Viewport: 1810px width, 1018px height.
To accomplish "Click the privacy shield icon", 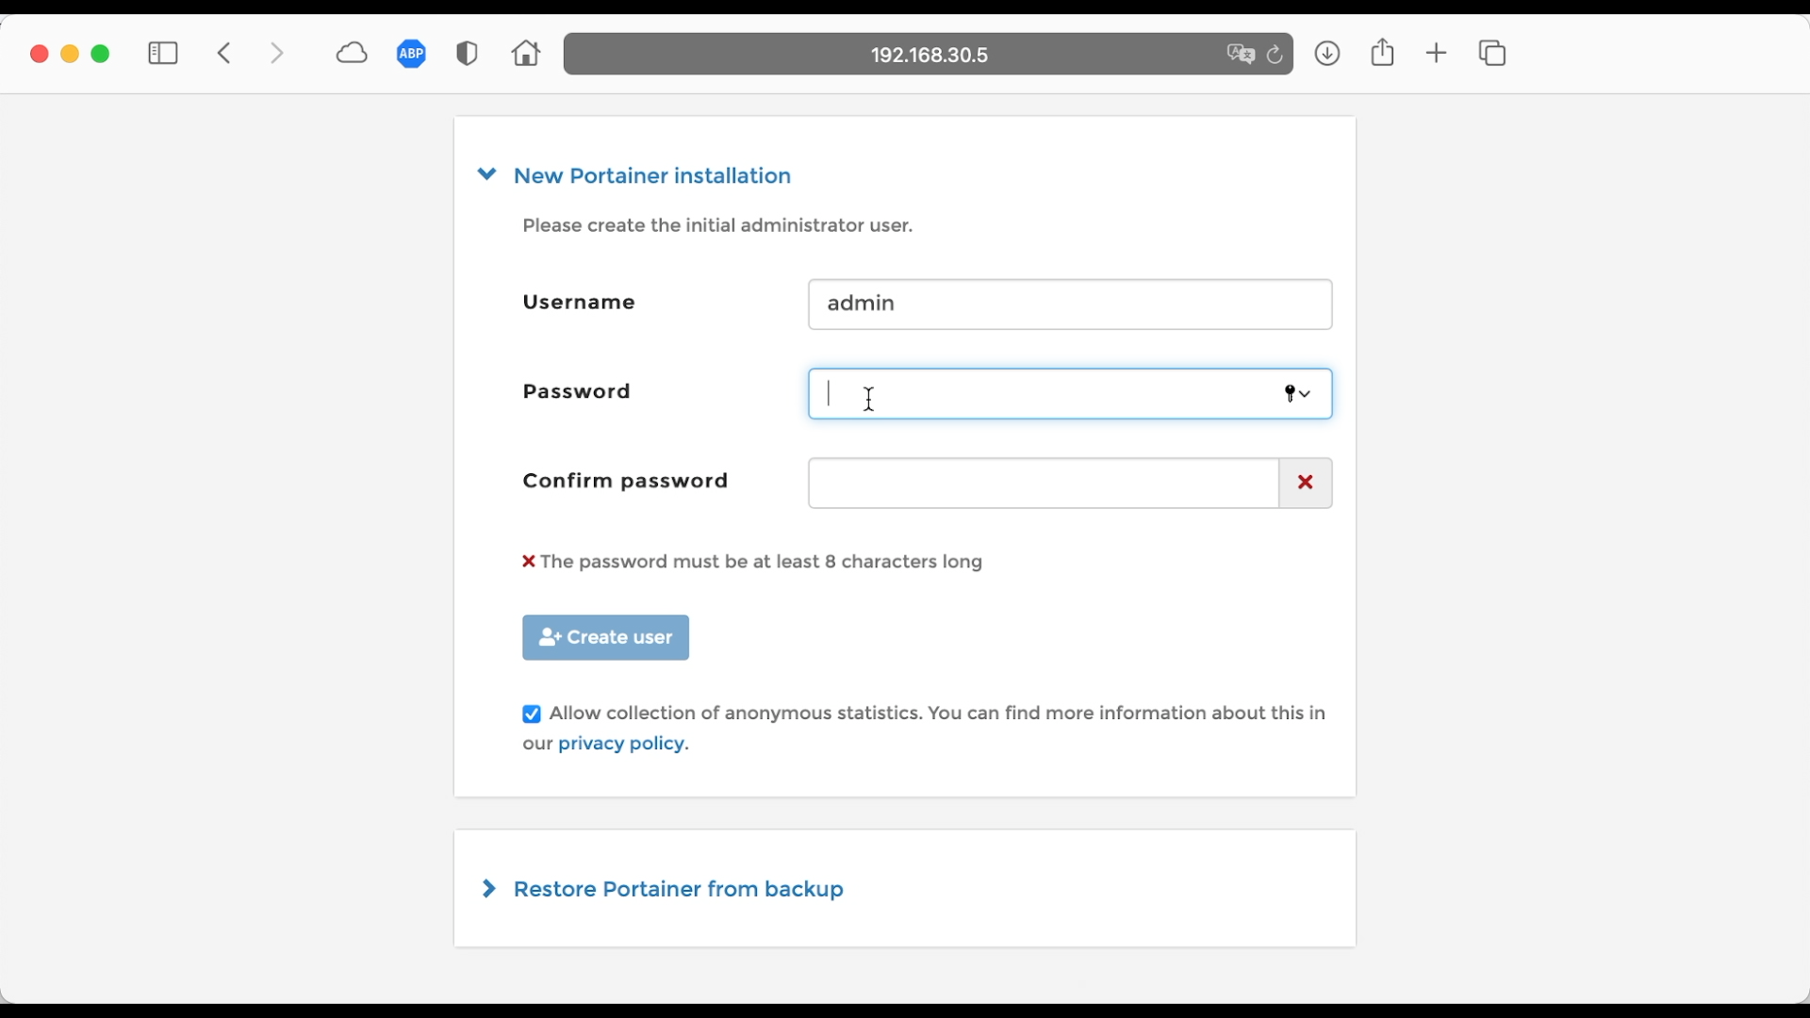I will tap(467, 54).
